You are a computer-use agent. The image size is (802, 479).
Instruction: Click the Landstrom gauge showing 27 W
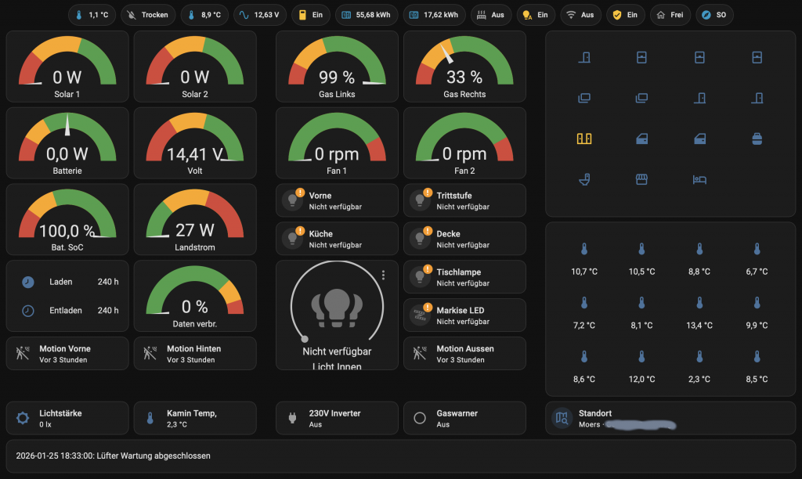[195, 219]
